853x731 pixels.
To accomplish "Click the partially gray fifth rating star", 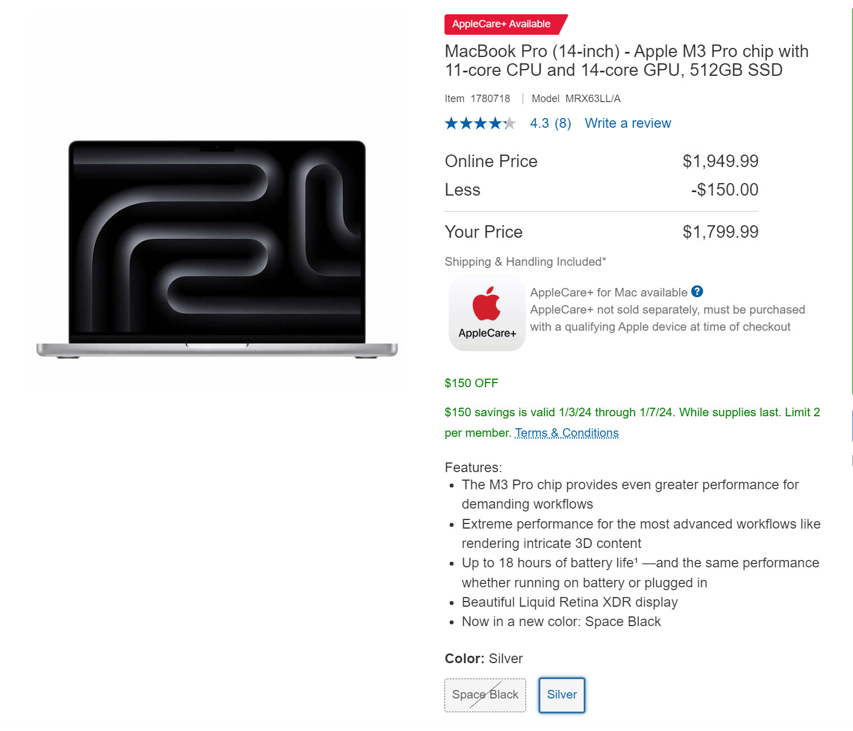I will click(x=510, y=123).
